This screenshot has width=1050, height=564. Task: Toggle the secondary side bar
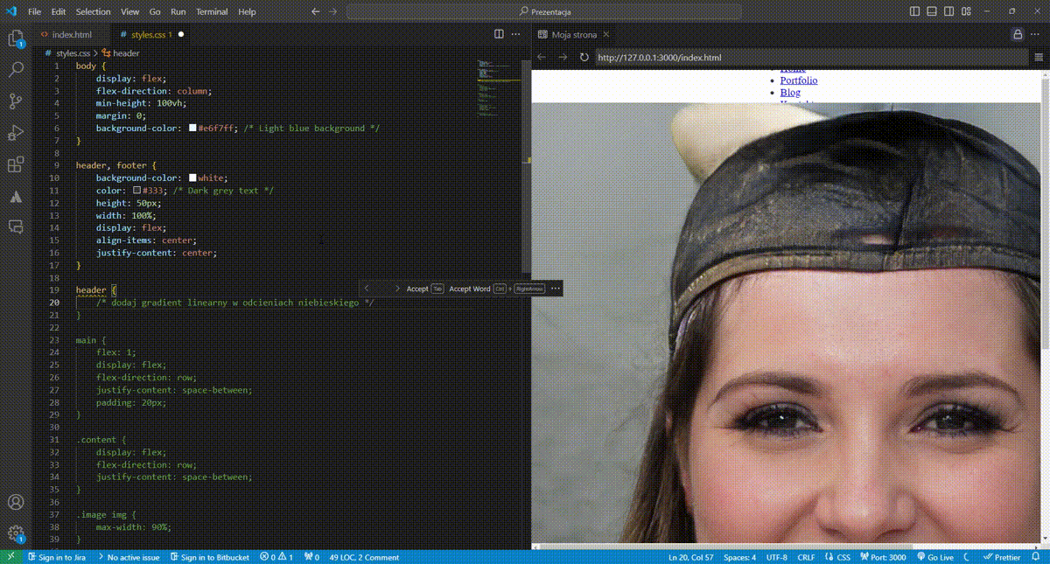(950, 11)
